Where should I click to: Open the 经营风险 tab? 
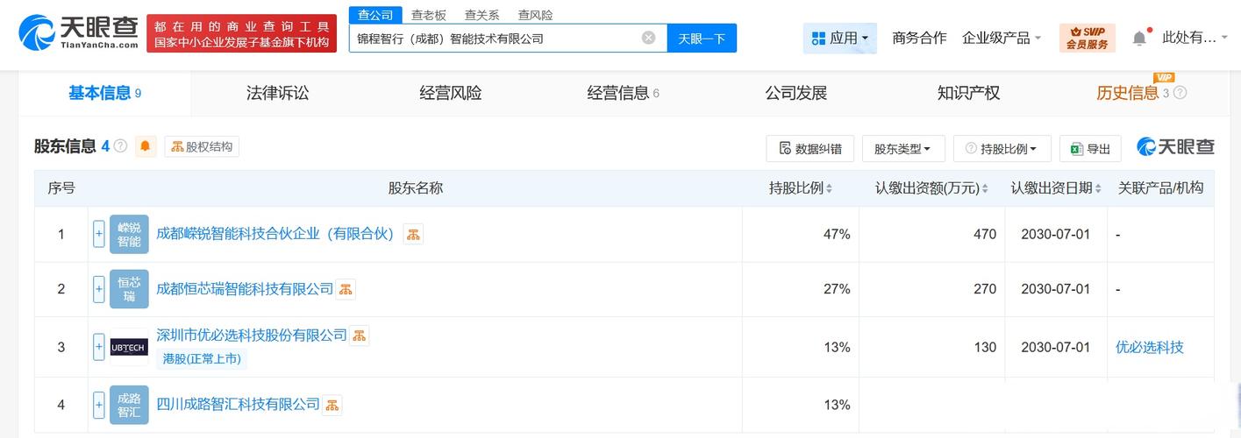click(x=451, y=93)
